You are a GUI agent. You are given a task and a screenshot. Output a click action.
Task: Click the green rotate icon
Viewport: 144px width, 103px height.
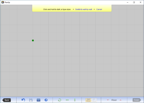pos(59,100)
